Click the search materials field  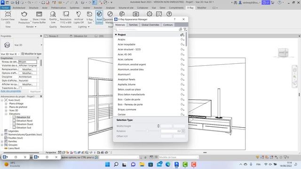(147, 29)
